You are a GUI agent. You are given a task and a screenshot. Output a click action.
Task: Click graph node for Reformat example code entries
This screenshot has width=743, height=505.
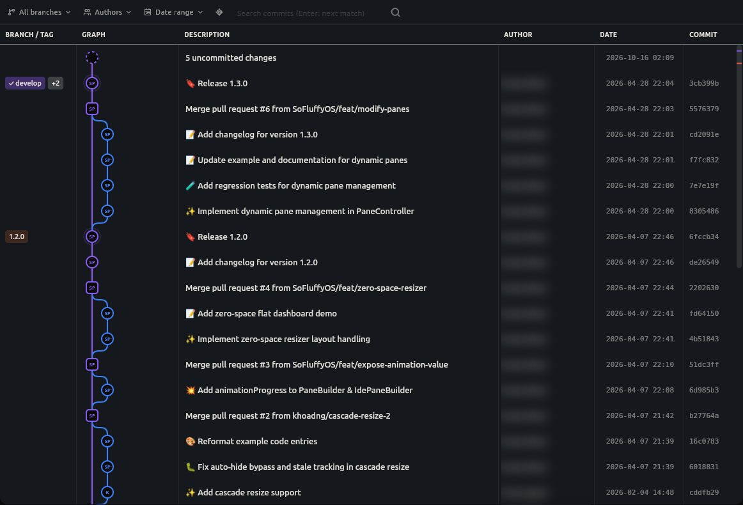[x=107, y=442]
